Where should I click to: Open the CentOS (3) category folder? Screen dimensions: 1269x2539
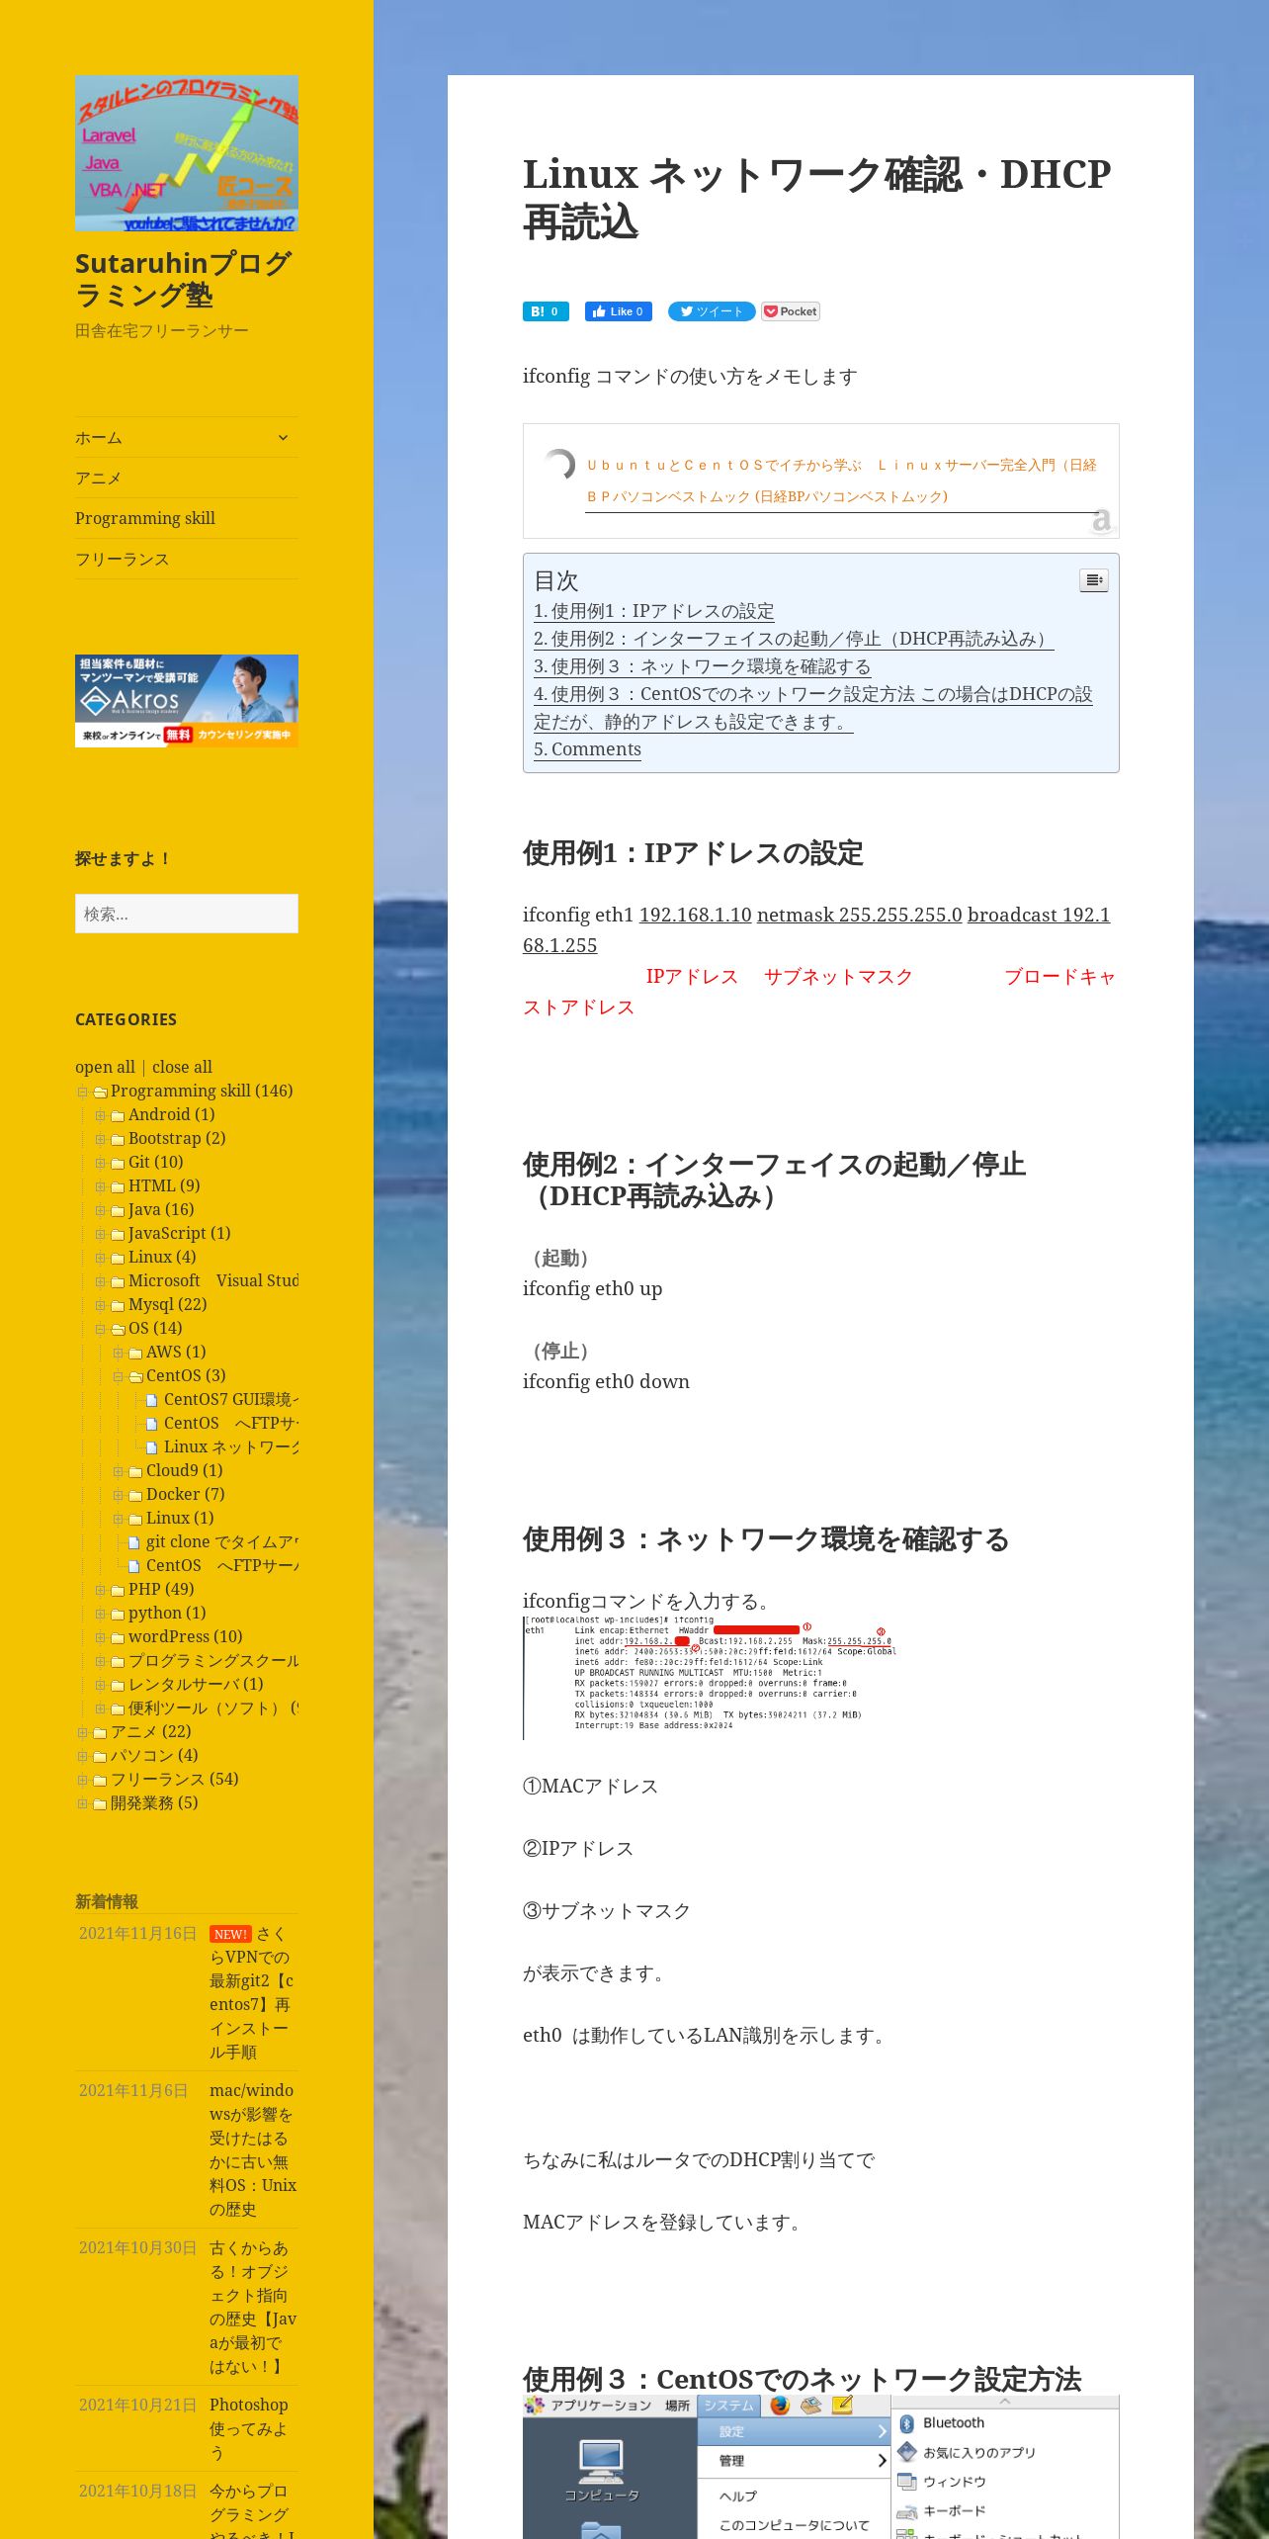pos(186,1375)
